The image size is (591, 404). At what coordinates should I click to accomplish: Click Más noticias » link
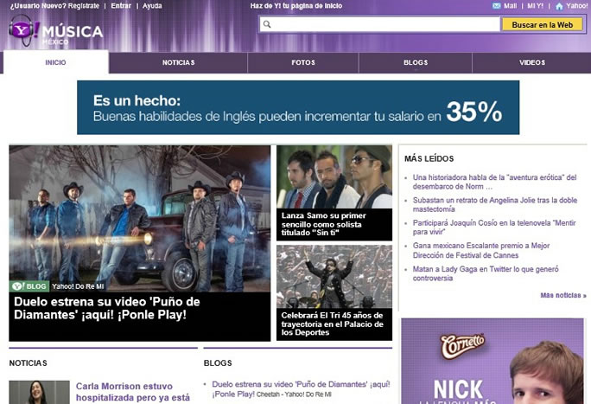pyautogui.click(x=563, y=295)
